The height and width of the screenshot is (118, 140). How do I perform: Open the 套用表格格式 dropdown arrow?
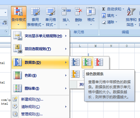tap(43, 24)
